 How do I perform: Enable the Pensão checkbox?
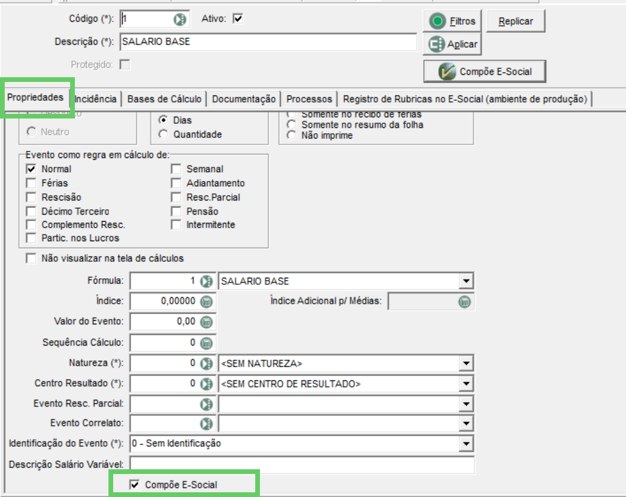(176, 211)
